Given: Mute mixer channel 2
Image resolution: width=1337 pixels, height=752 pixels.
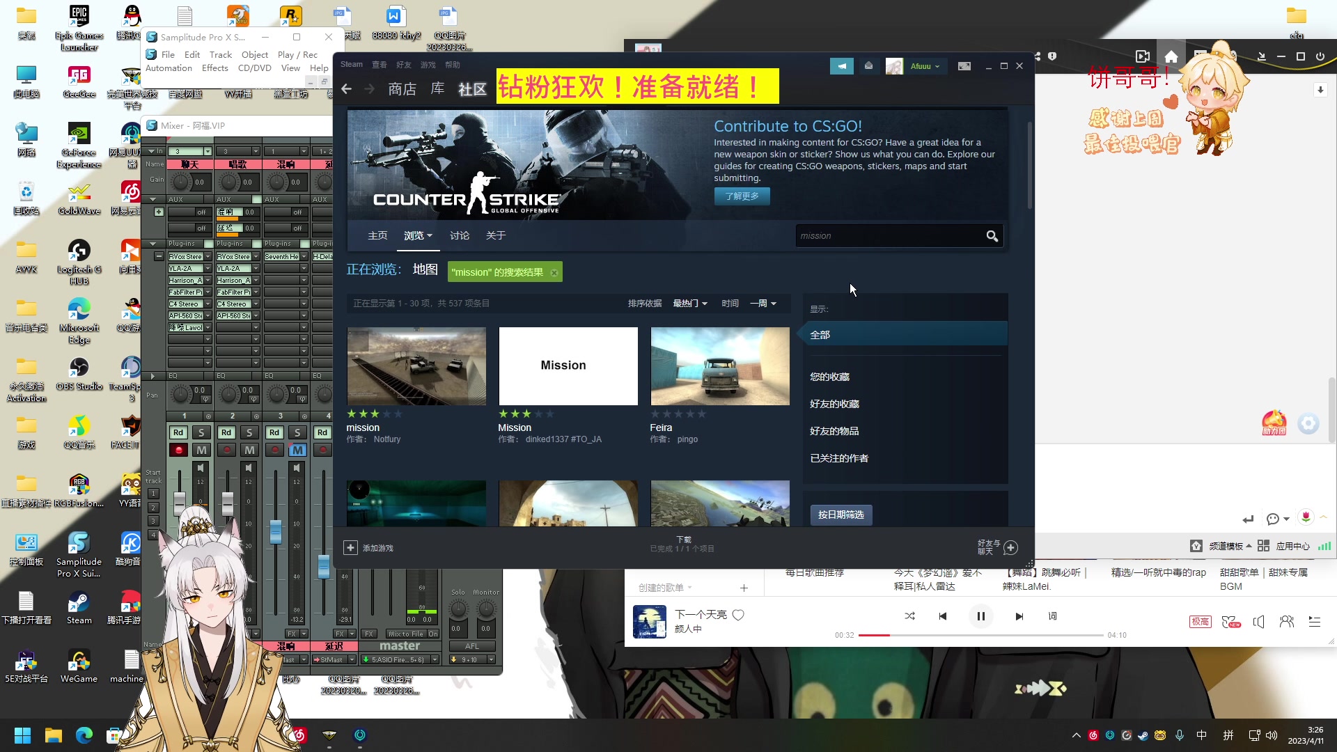Looking at the screenshot, I should [249, 450].
